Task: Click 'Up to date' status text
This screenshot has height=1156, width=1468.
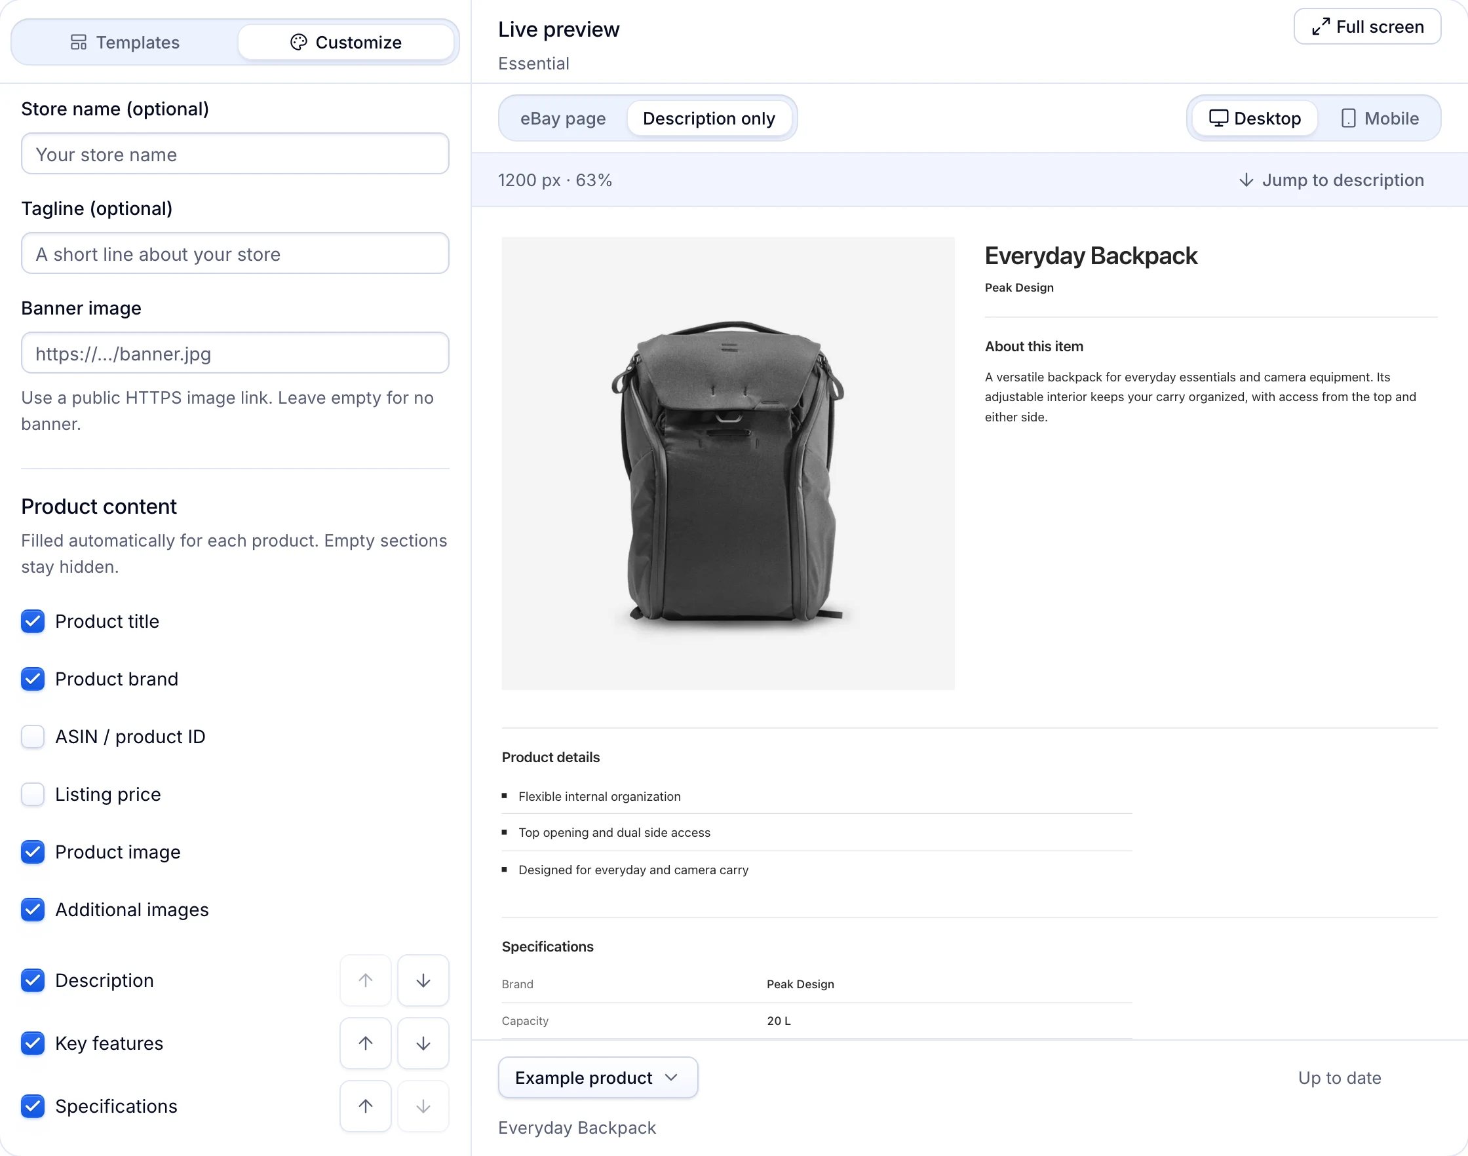Action: [x=1339, y=1077]
